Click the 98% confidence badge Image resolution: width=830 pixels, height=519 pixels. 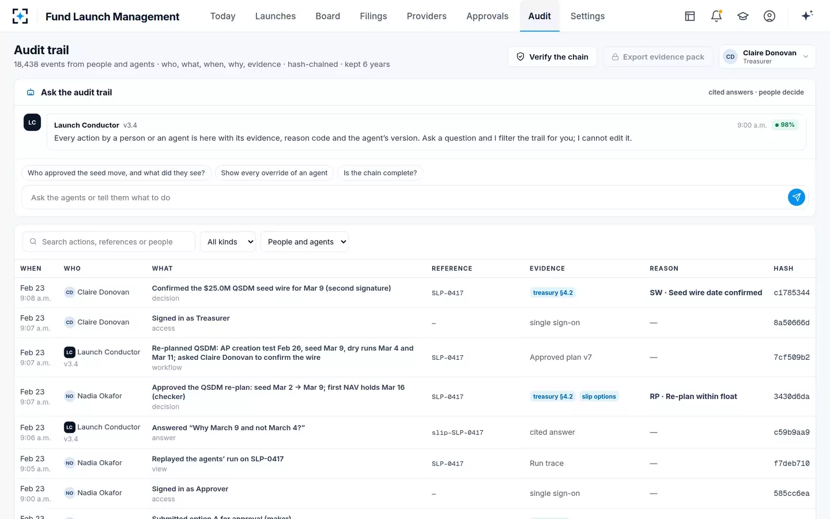[785, 125]
